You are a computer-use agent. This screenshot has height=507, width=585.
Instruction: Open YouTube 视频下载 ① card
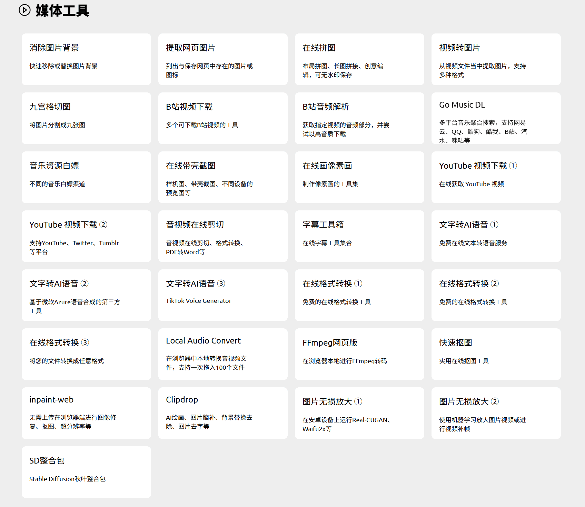496,177
